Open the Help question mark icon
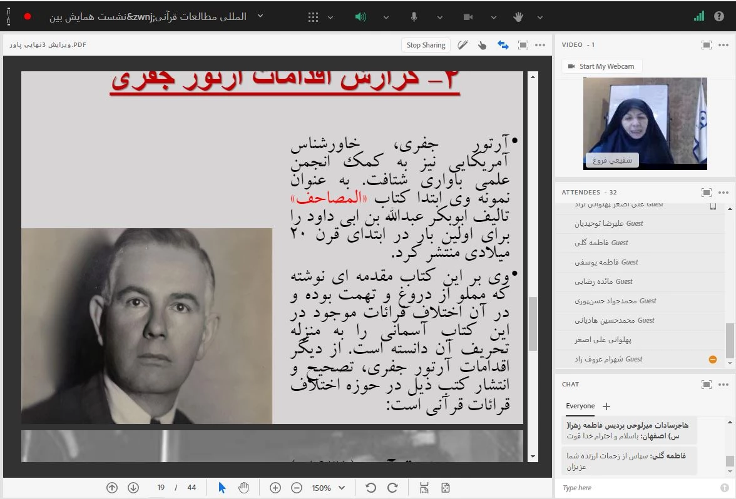Image resolution: width=736 pixels, height=499 pixels. (x=719, y=17)
